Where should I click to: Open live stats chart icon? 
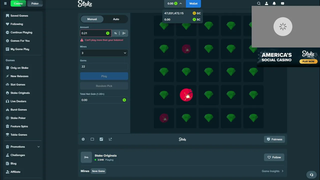(101, 139)
